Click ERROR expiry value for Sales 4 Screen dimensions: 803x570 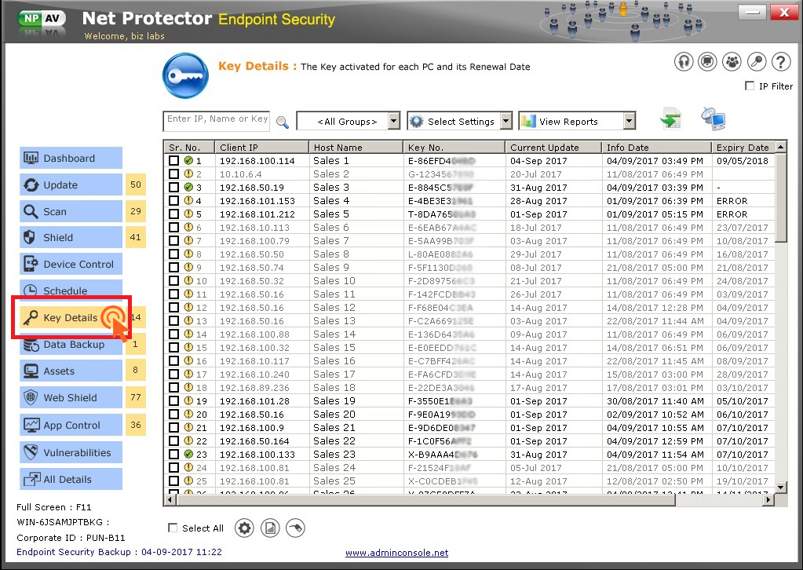click(732, 201)
